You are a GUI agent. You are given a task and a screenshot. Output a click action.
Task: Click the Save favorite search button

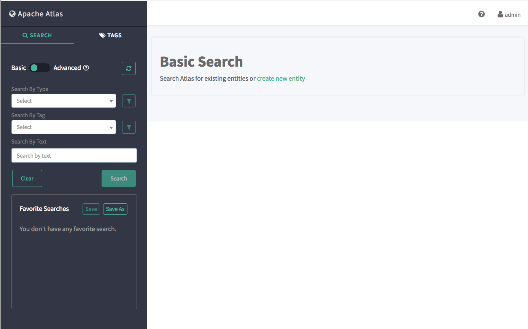(x=91, y=209)
